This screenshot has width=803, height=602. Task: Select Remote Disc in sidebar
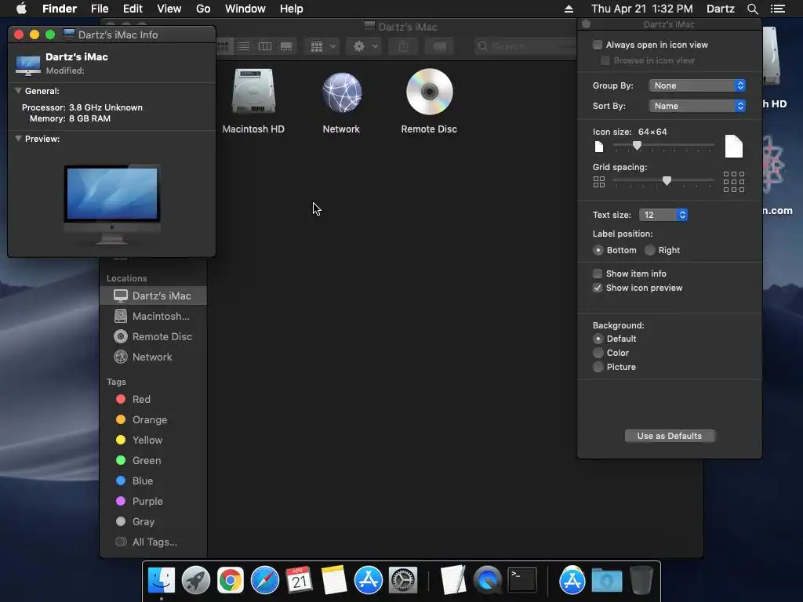153,337
